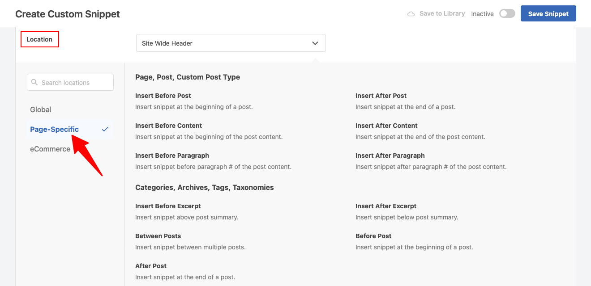Viewport: 591px width, 286px height.
Task: Select the Global location category
Action: [x=41, y=109]
